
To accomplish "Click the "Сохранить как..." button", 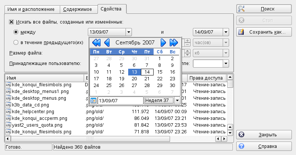I will (x=264, y=32).
